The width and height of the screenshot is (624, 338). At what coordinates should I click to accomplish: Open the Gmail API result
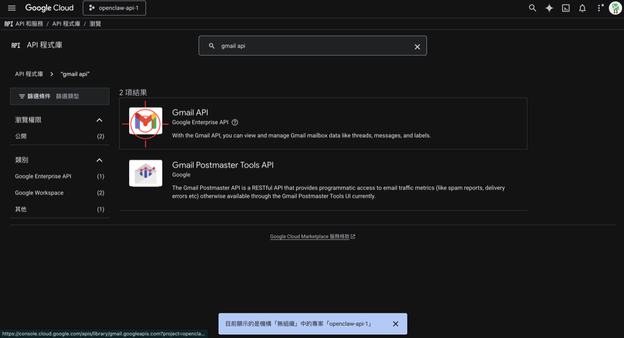tap(190, 112)
